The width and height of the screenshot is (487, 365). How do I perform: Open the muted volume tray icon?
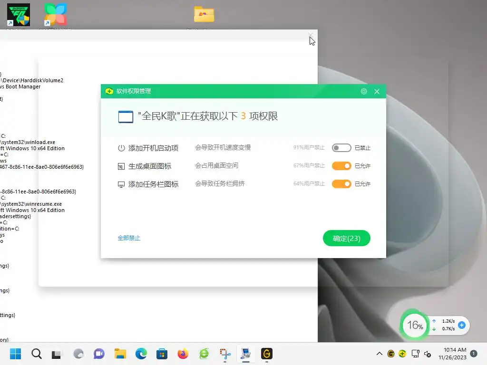point(428,354)
